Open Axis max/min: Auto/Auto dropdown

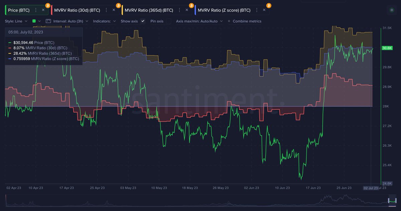coord(199,21)
